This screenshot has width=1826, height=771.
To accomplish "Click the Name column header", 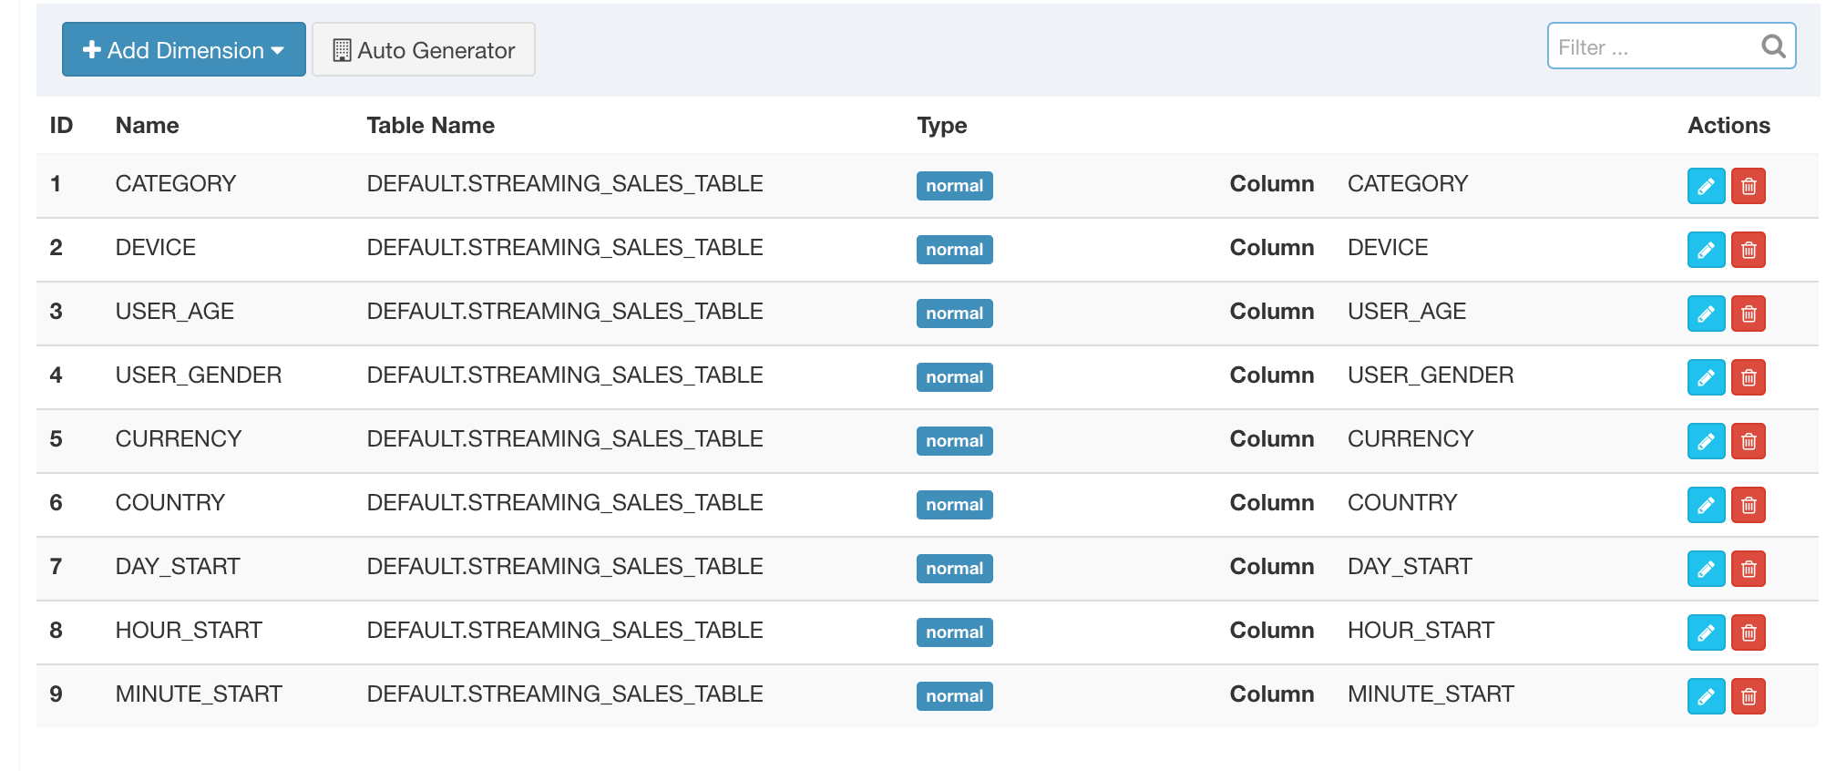I will pyautogui.click(x=147, y=126).
